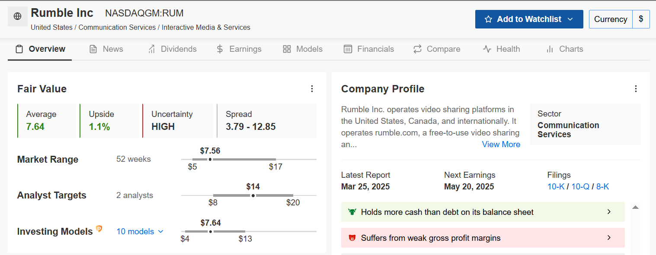Click the Uncertainty HIGH tile

[178, 121]
